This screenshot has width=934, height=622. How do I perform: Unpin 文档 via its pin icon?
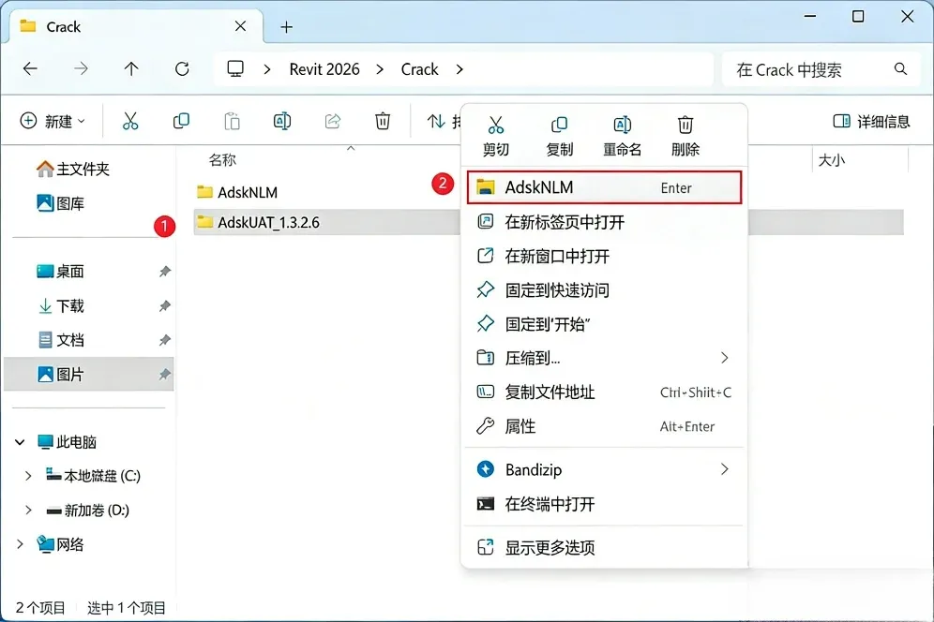pyautogui.click(x=165, y=340)
